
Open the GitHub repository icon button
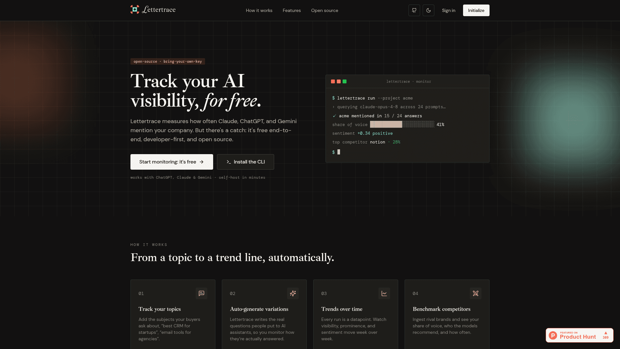(414, 10)
